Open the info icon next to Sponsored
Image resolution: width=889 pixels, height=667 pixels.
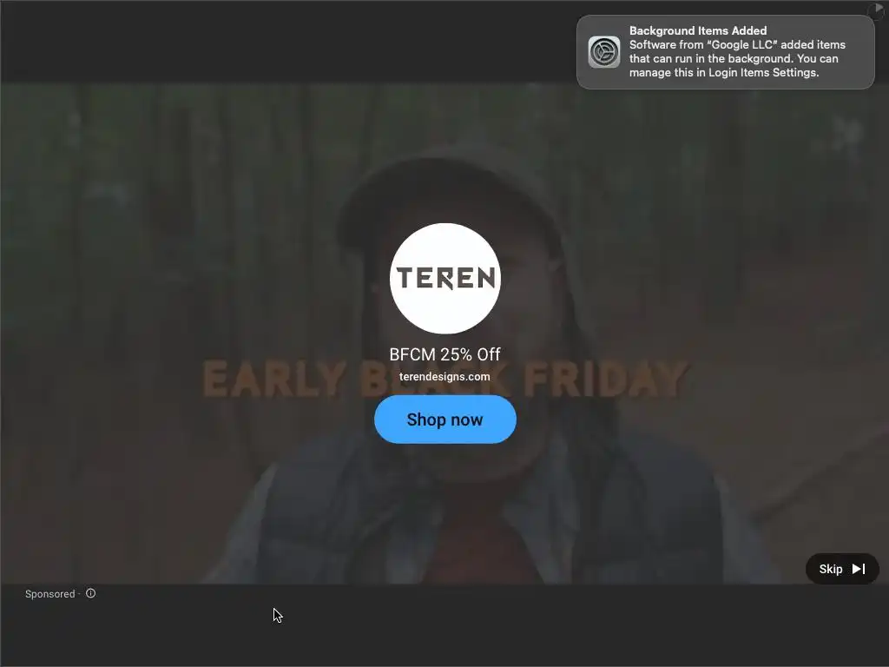click(x=90, y=593)
